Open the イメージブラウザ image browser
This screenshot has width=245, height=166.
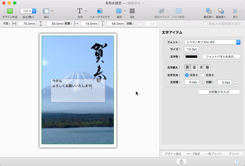click(100, 11)
